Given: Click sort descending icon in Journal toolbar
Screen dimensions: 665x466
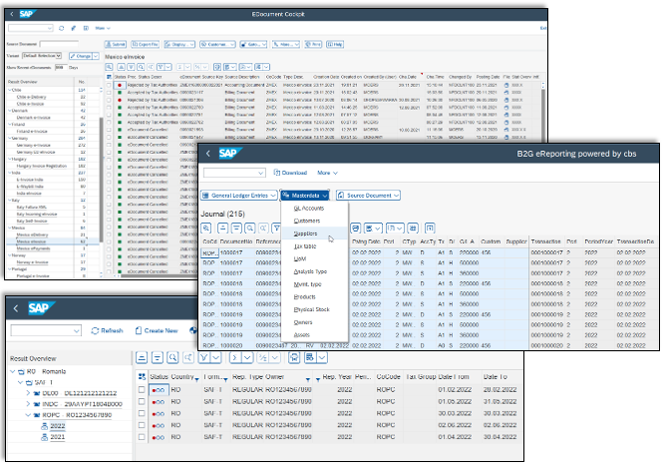Looking at the screenshot, I should point(236,229).
